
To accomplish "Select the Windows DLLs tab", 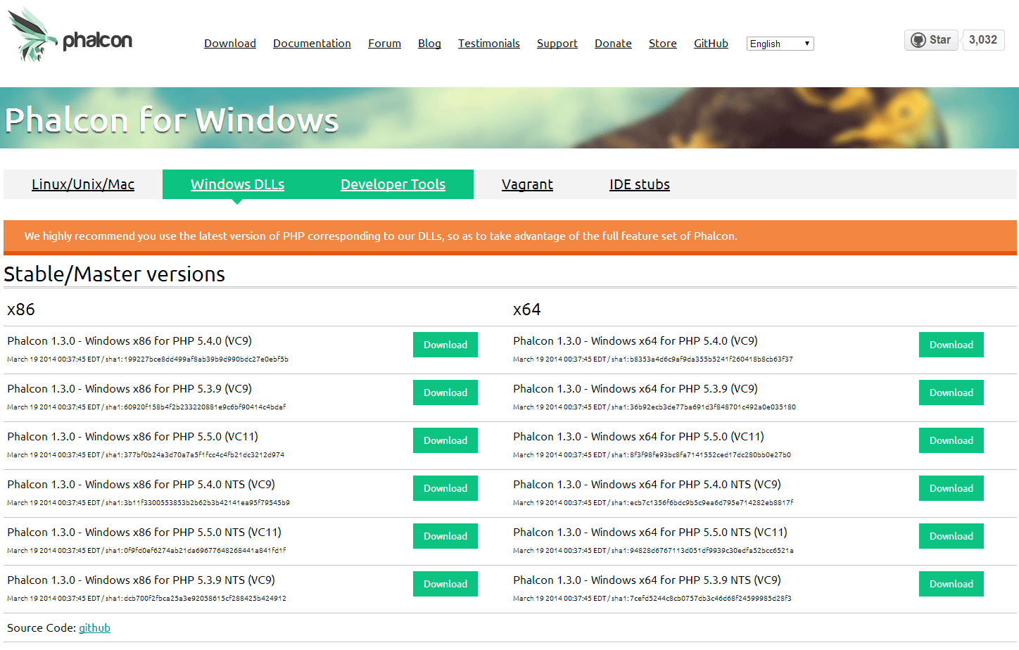I will tap(237, 184).
